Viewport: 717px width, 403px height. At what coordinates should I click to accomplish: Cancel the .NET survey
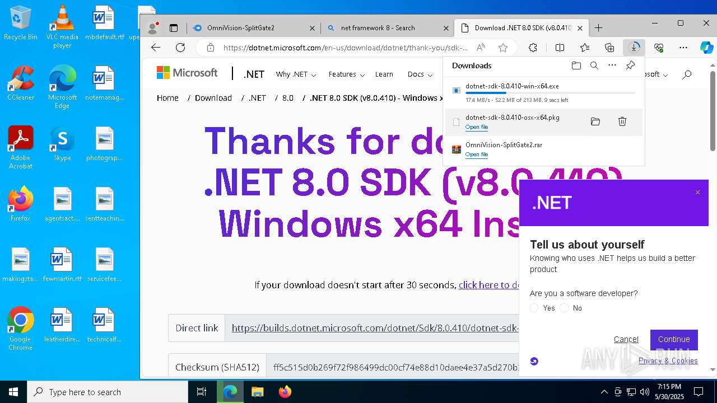pyautogui.click(x=626, y=339)
